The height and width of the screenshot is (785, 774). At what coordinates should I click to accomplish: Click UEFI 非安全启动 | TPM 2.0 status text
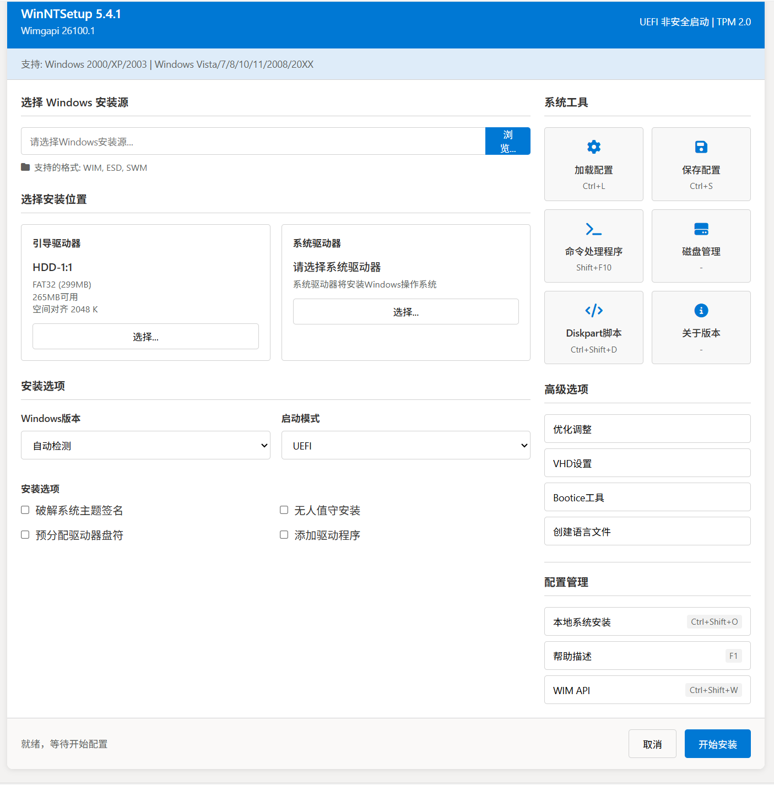click(x=695, y=22)
